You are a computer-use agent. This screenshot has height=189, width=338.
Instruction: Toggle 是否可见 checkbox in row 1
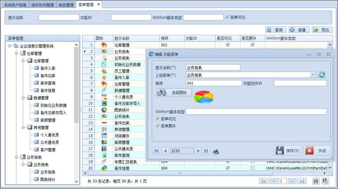(228, 45)
